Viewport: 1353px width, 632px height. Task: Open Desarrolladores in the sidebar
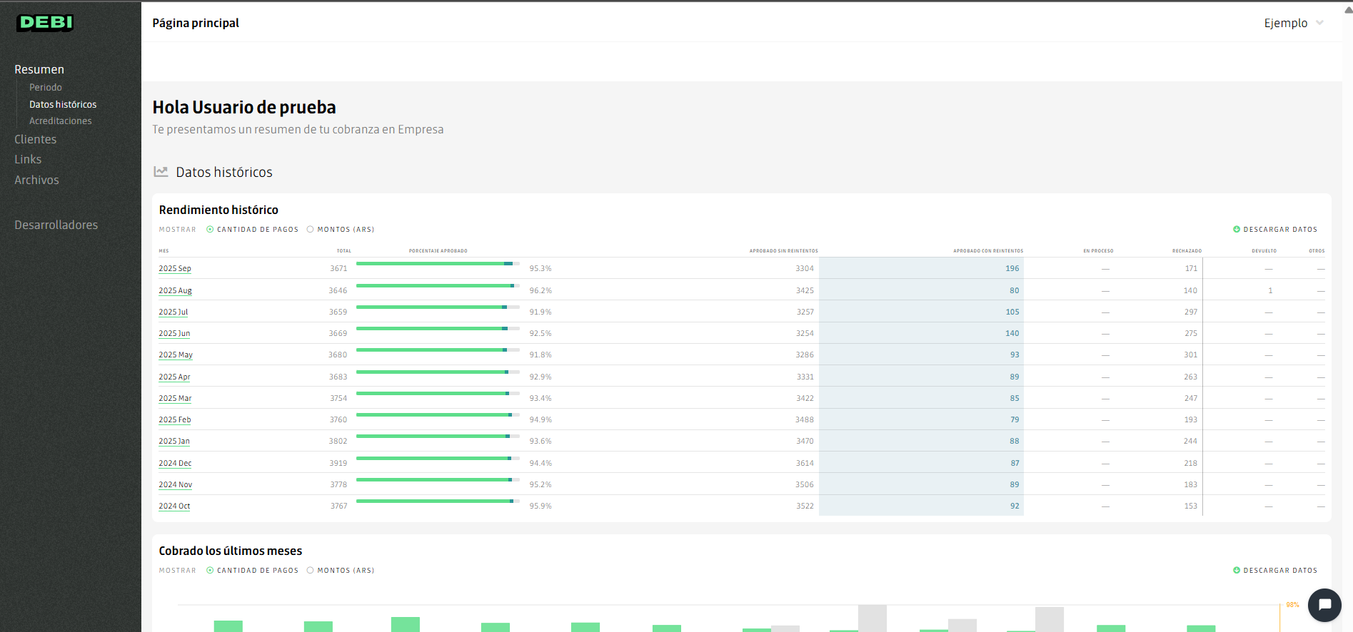pyautogui.click(x=56, y=225)
